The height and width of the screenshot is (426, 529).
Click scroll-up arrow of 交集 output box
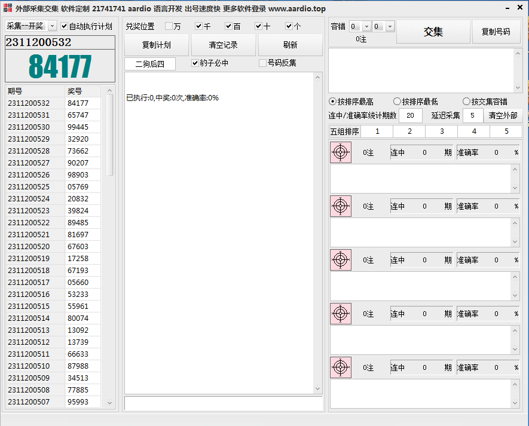click(x=518, y=54)
